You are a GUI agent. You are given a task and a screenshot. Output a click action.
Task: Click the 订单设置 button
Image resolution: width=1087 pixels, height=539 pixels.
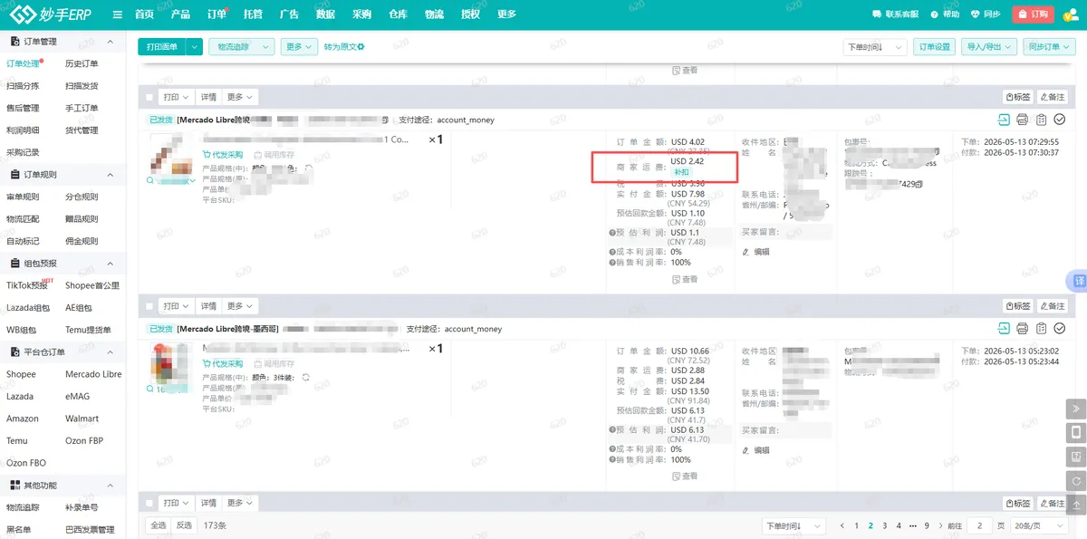click(x=935, y=47)
